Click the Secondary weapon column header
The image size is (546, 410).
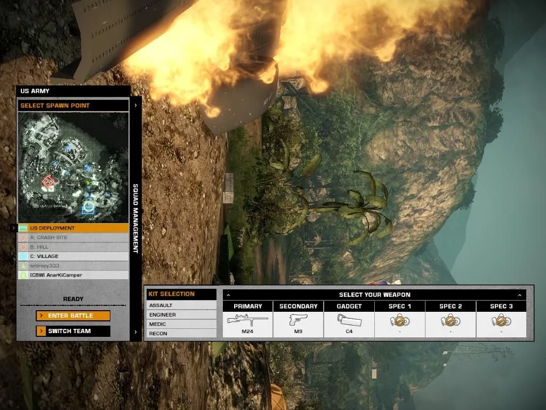299,306
